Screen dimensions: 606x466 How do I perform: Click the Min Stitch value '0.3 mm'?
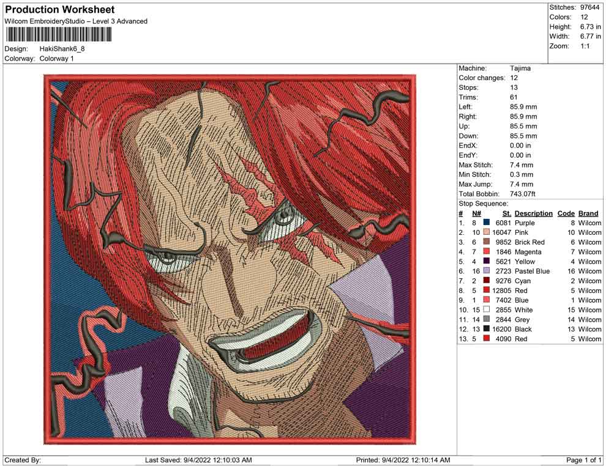[x=522, y=174]
